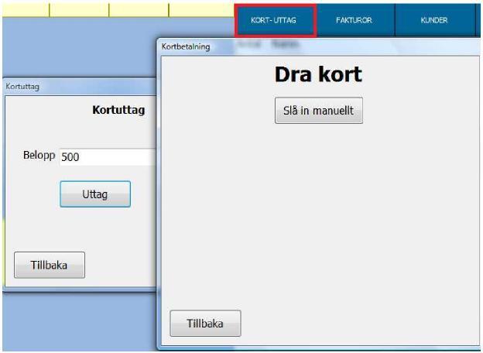Click Tillbaka in the Kortbetalning window
This screenshot has height=353, width=483.
205,324
